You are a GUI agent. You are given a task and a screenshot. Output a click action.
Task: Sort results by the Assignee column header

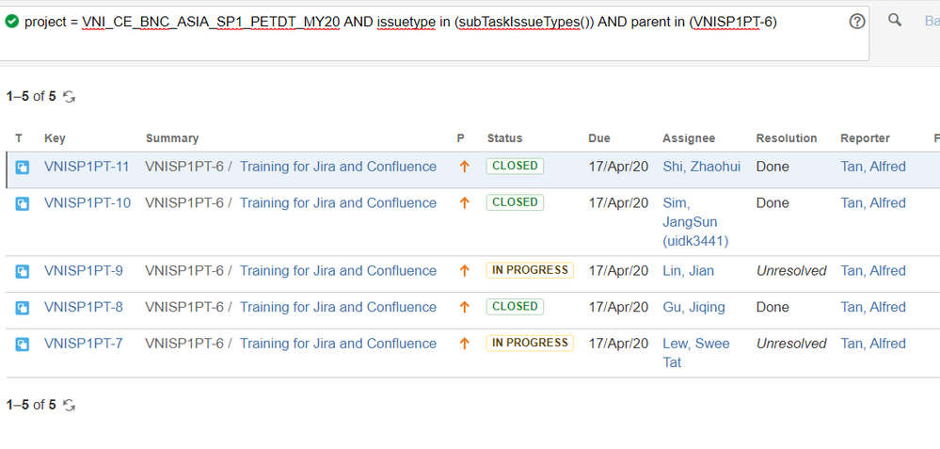(x=689, y=138)
